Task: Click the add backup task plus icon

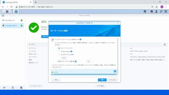Action: click(4, 88)
